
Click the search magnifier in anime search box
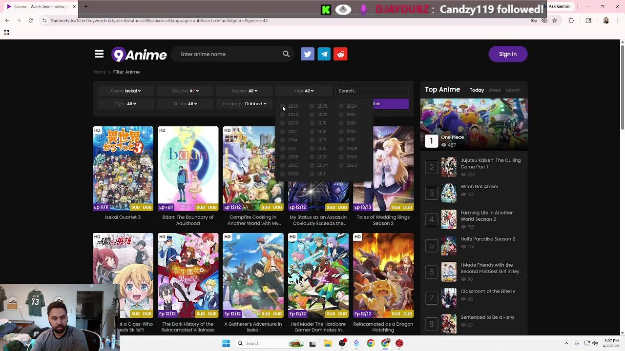(x=286, y=54)
